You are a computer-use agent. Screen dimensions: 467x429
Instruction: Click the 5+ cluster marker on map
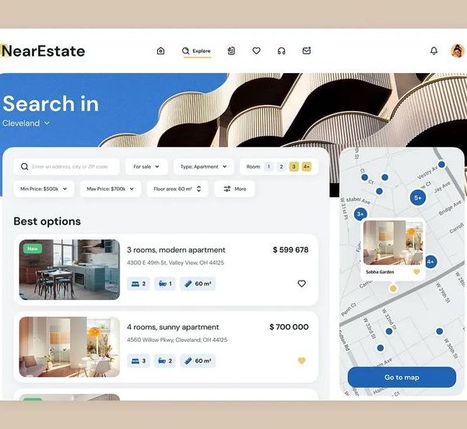click(x=418, y=197)
